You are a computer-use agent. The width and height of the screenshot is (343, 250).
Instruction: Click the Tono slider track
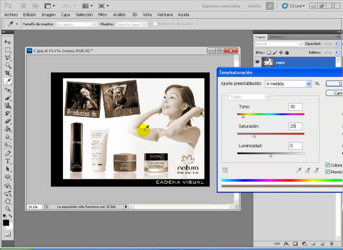(271, 114)
